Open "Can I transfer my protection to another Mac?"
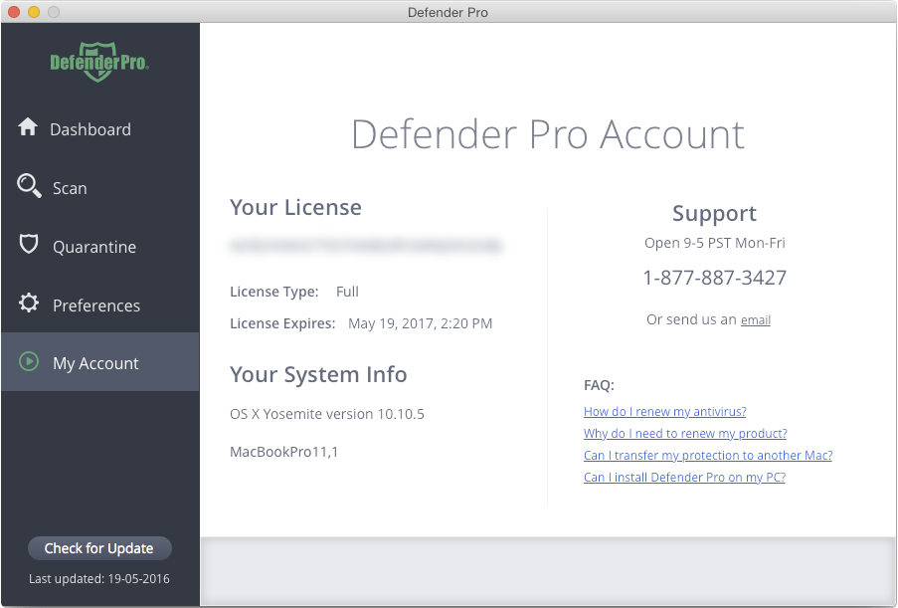The image size is (898, 608). 708,455
